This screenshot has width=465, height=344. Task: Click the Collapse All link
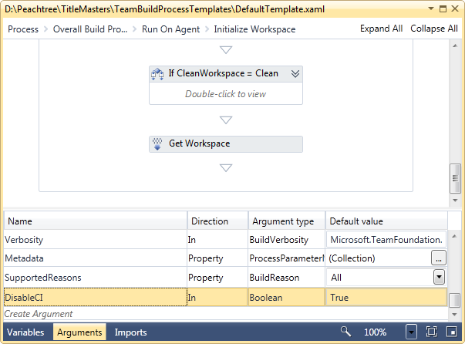[434, 29]
